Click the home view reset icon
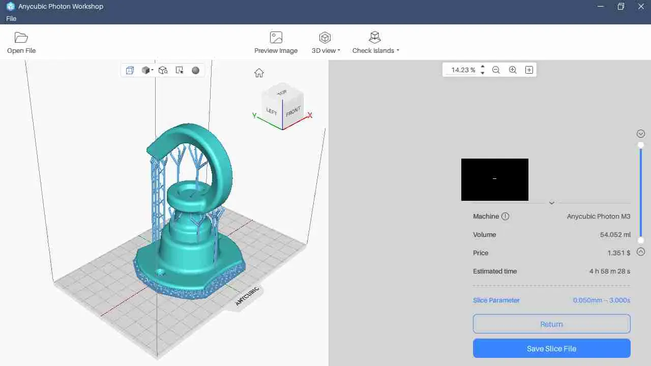The width and height of the screenshot is (651, 366). click(259, 73)
